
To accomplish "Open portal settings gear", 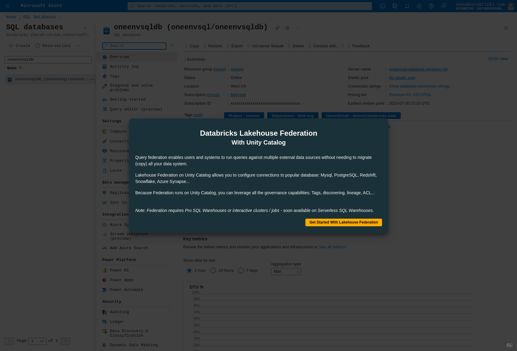I will point(419,6).
